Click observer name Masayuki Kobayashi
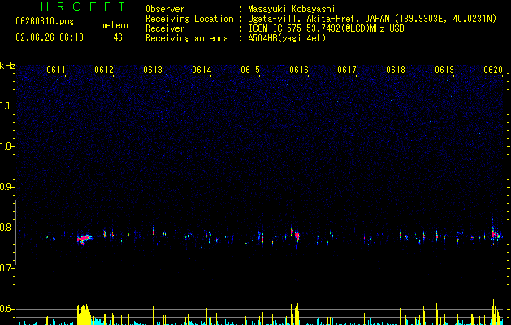 coord(292,9)
